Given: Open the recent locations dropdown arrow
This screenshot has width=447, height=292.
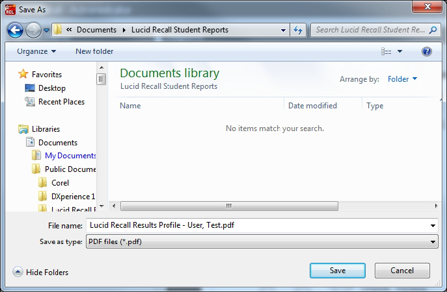Looking at the screenshot, I should 46,30.
